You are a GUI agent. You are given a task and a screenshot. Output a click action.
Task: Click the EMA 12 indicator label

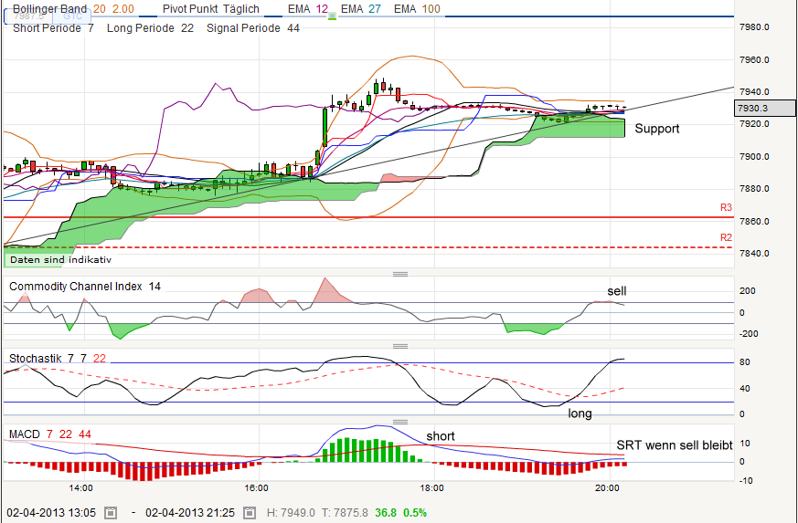[307, 8]
